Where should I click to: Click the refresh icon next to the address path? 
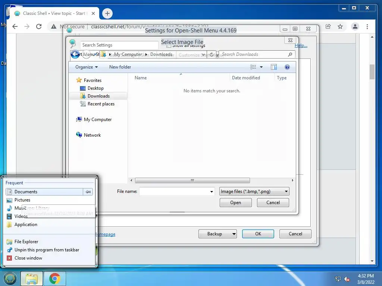[212, 54]
